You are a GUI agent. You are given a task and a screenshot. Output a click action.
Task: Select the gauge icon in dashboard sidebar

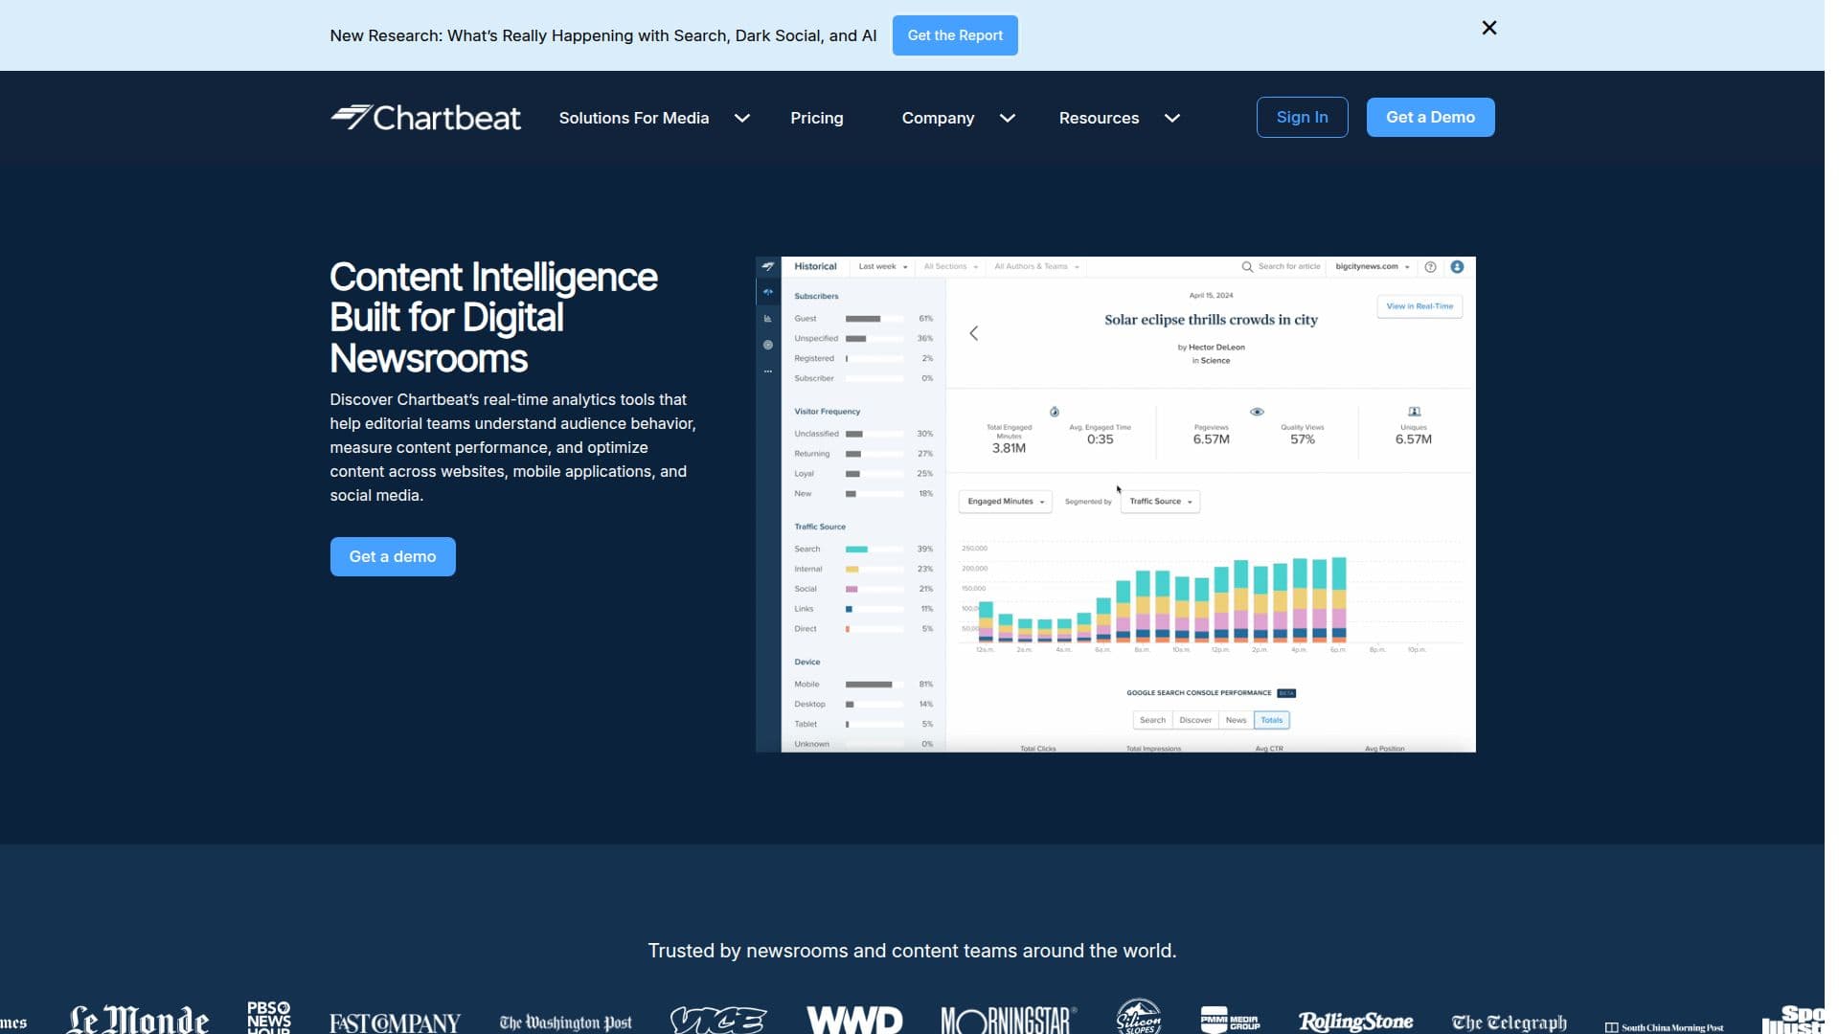pyautogui.click(x=767, y=292)
